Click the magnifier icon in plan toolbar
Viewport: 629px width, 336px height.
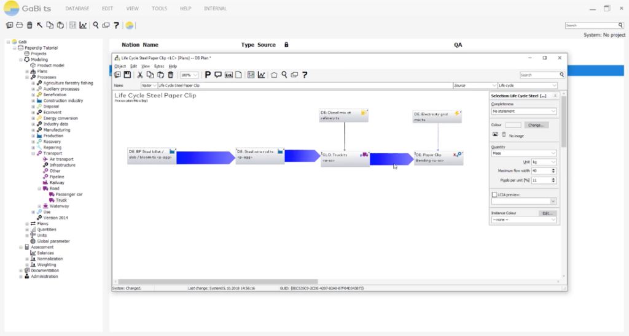(284, 75)
